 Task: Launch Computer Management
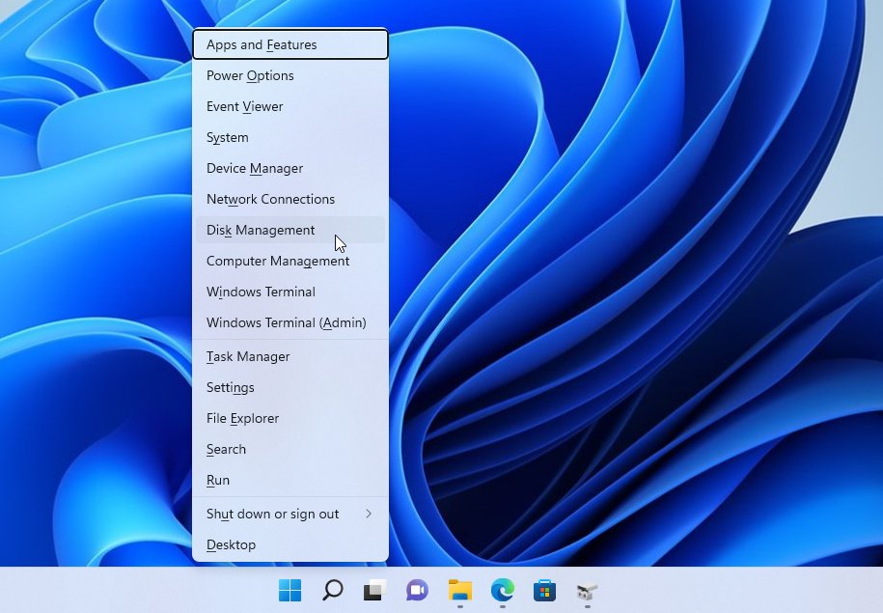tap(290, 261)
